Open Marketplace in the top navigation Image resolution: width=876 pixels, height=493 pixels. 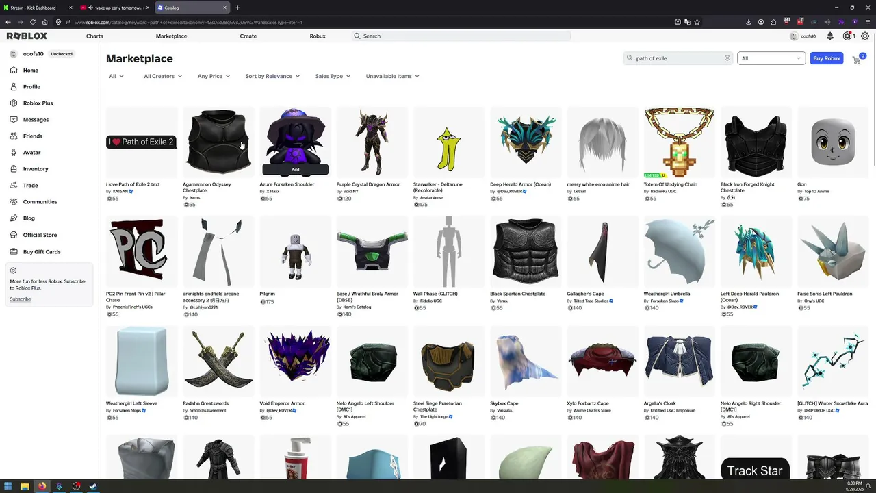click(x=171, y=36)
